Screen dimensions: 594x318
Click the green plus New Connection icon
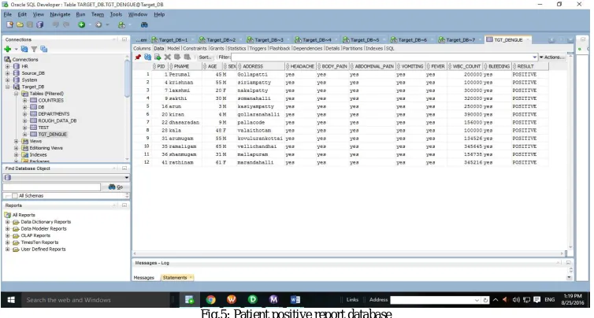pyautogui.click(x=8, y=49)
